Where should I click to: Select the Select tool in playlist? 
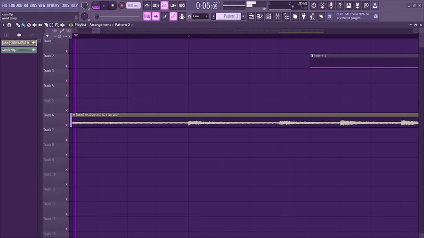(51, 25)
